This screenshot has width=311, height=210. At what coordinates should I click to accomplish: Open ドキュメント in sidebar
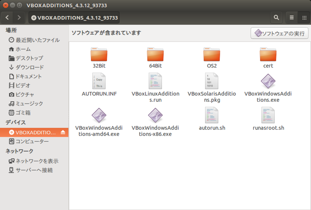click(x=34, y=76)
